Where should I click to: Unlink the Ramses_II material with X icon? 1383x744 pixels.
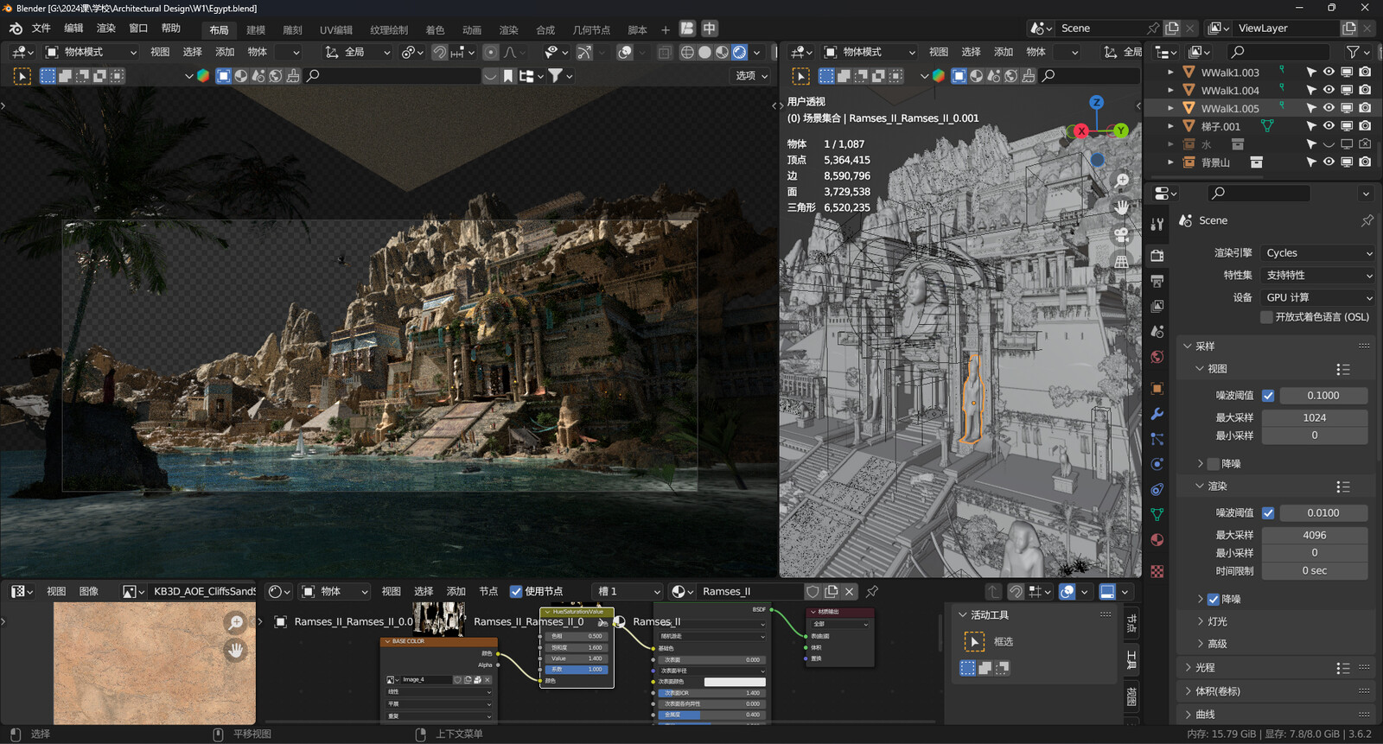click(x=850, y=592)
